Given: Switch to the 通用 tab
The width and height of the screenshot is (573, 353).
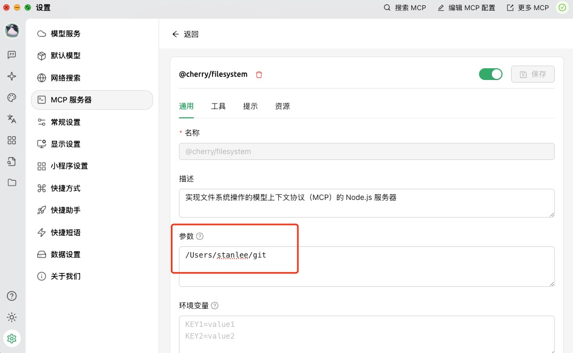Looking at the screenshot, I should [x=186, y=106].
